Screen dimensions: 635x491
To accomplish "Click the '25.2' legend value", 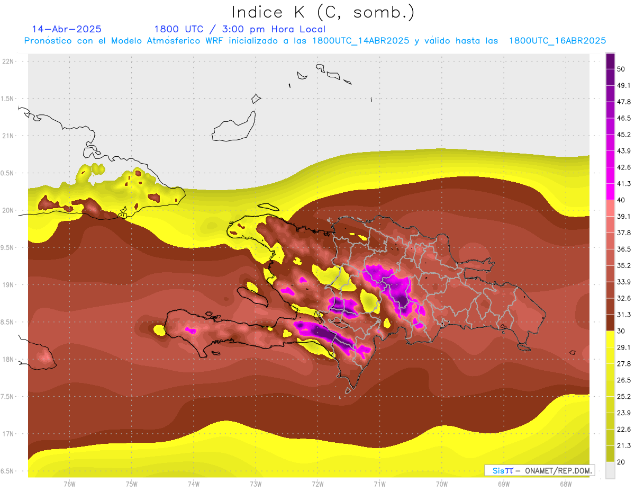I will point(623,396).
